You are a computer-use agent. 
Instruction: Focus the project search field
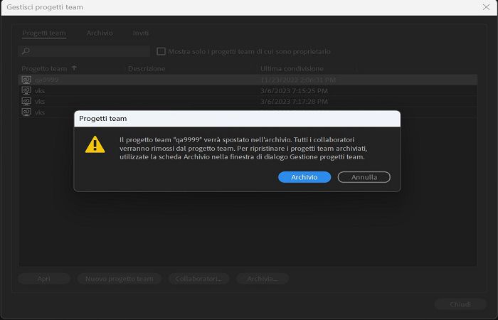pyautogui.click(x=84, y=51)
